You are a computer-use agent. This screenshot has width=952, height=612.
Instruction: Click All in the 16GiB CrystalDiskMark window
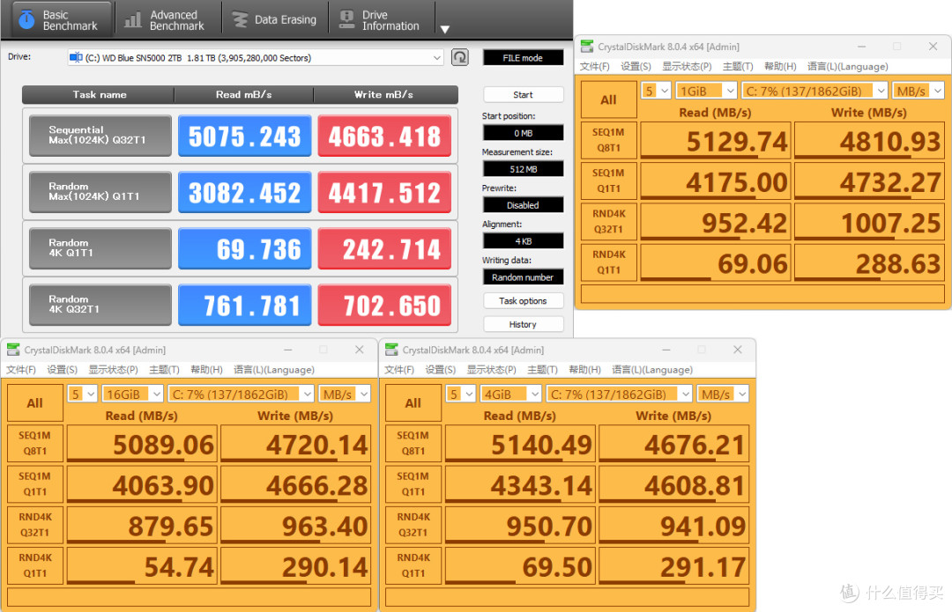(34, 402)
